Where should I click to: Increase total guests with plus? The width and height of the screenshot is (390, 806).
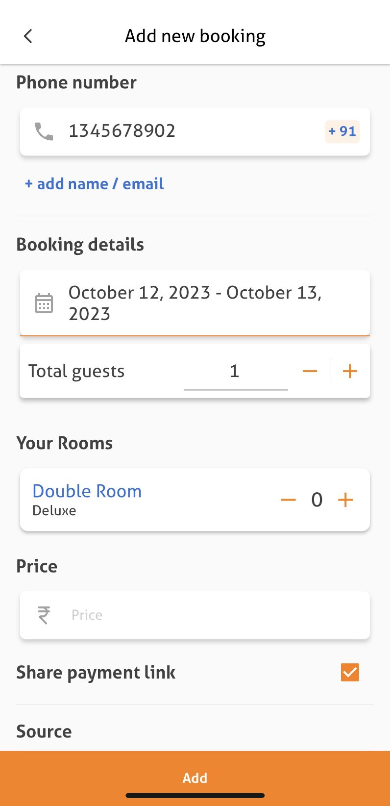[x=350, y=371]
